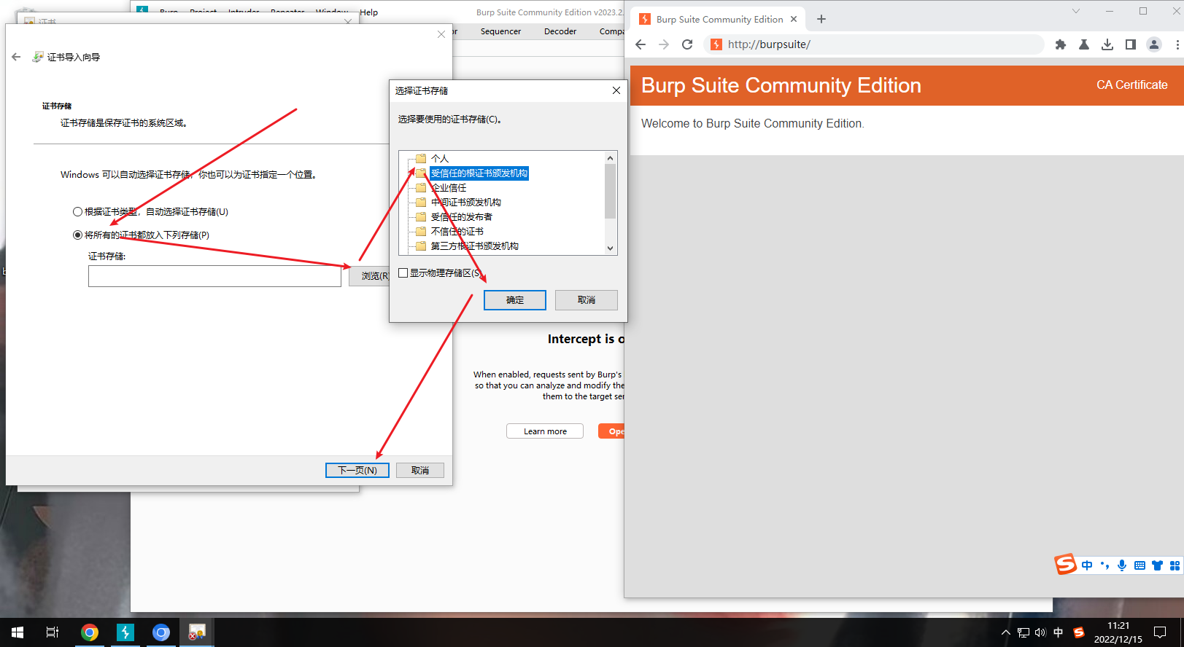Reload the burpsuite page in Chrome

coord(687,44)
